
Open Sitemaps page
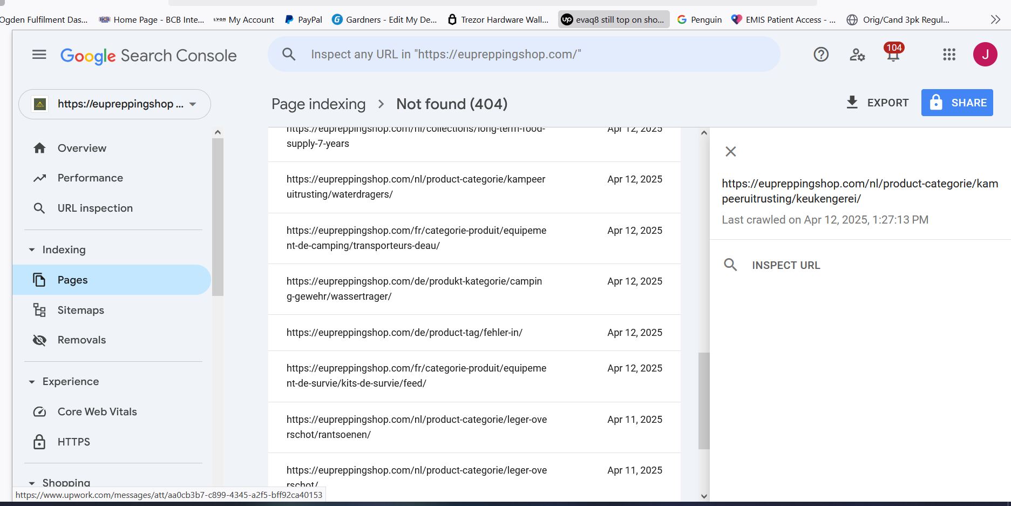(81, 310)
